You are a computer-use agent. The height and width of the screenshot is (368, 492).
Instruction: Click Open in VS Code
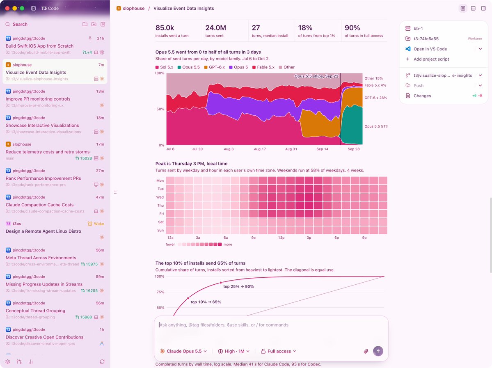point(430,49)
